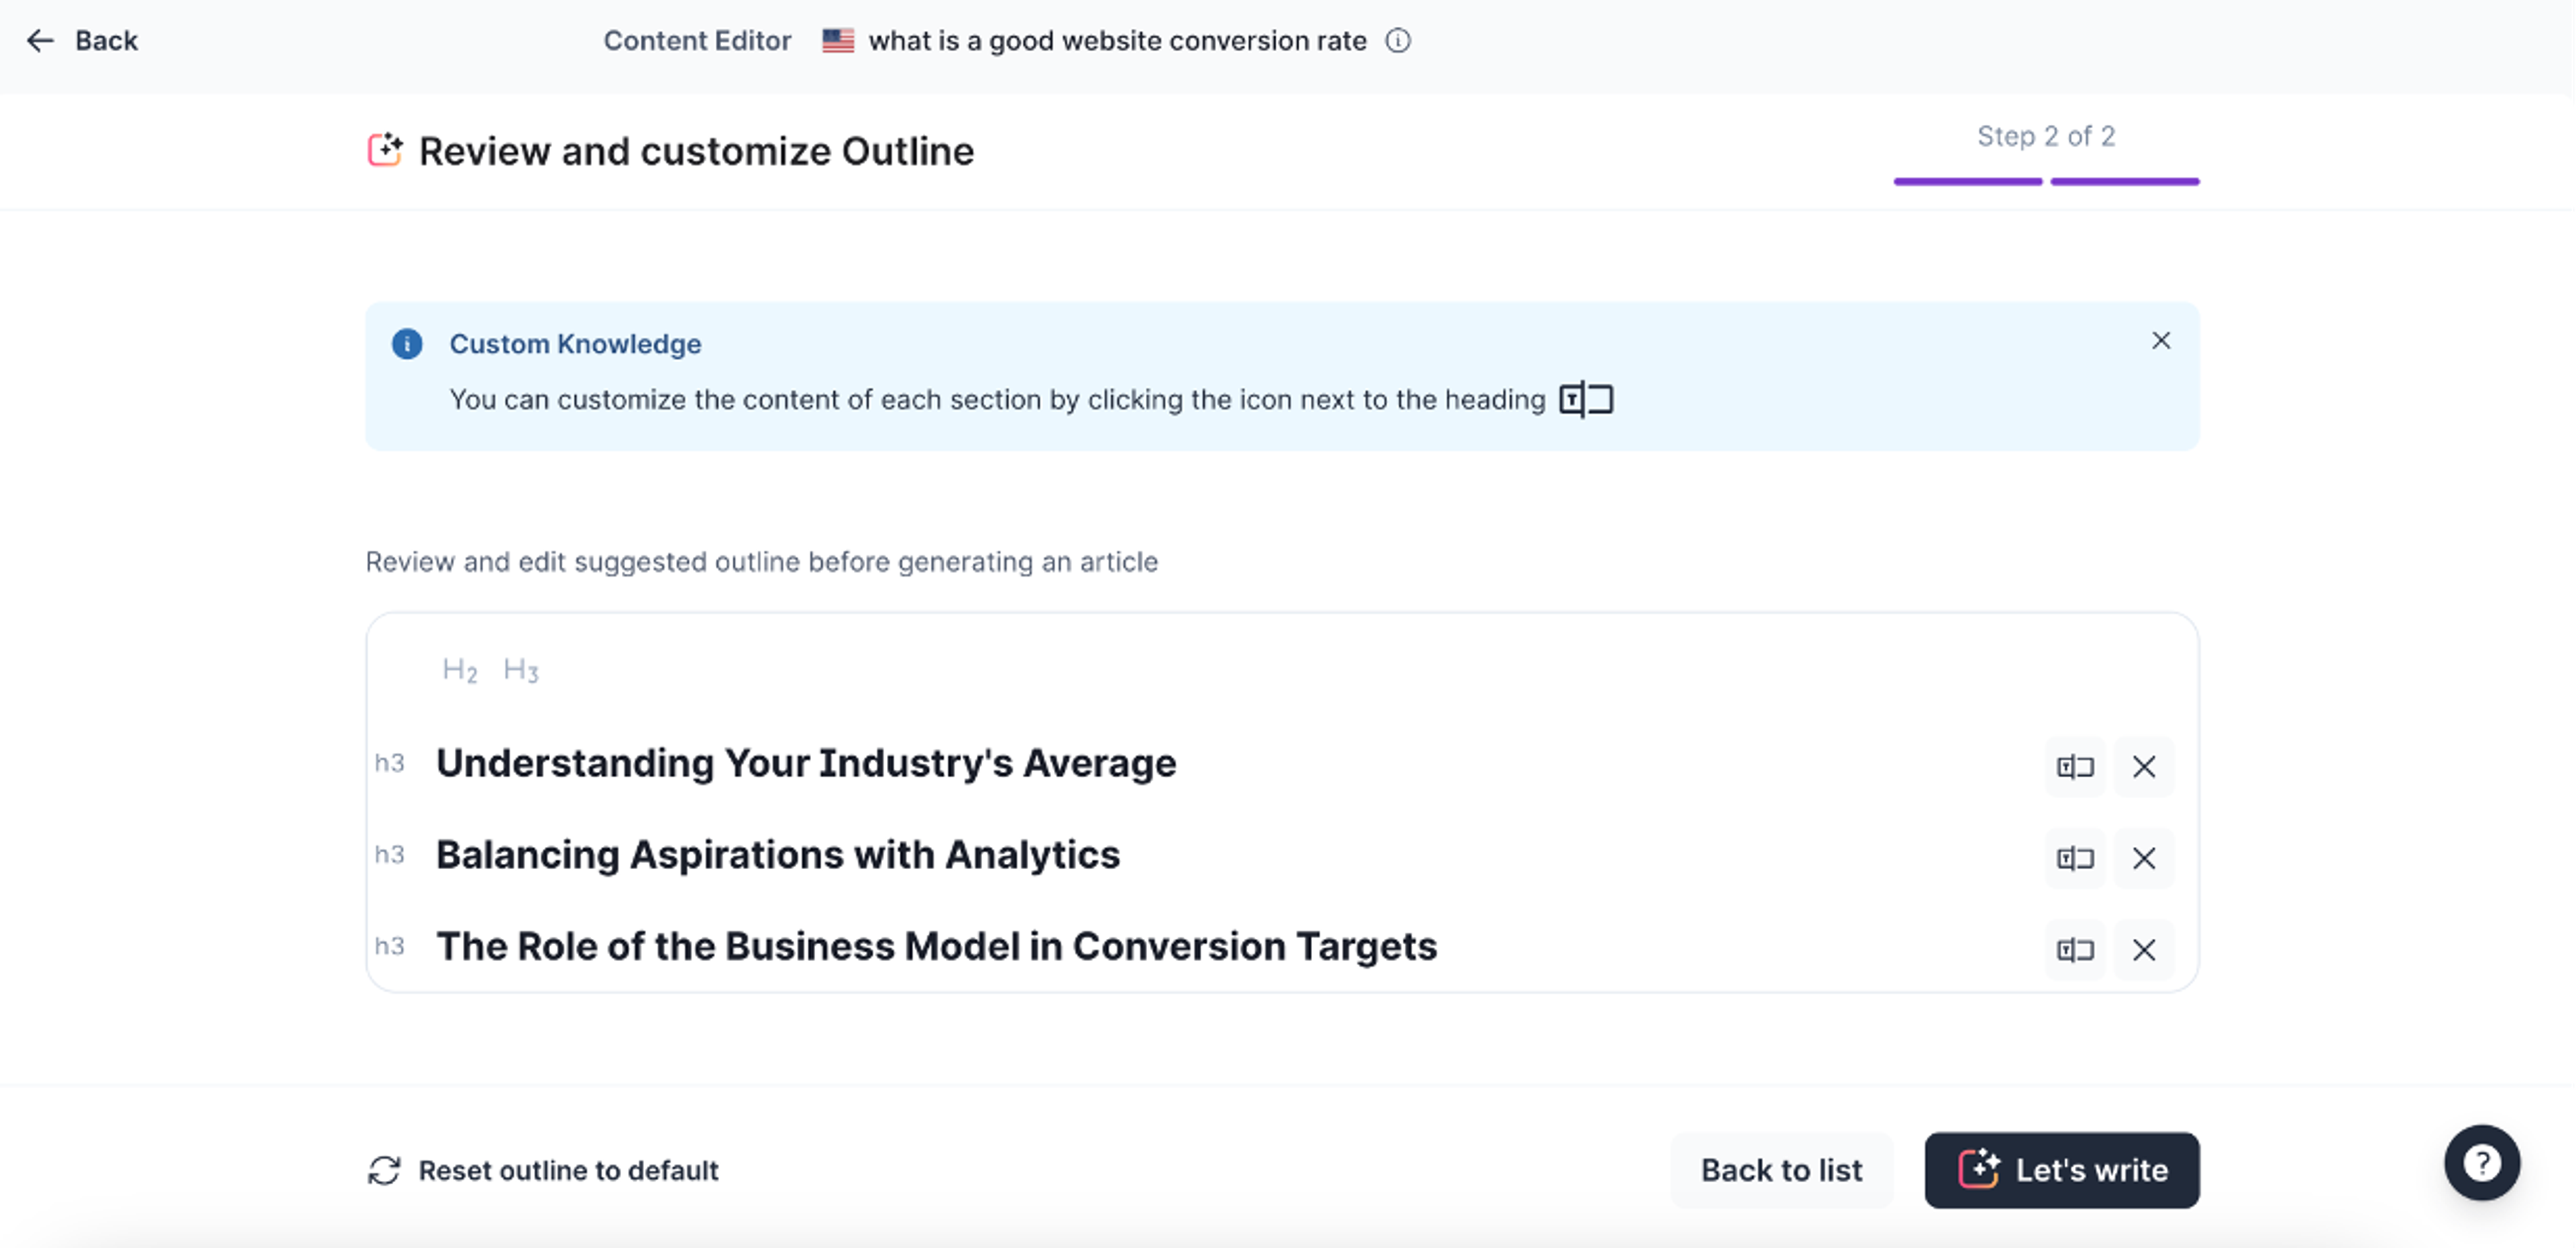Viewport: 2576px width, 1248px height.
Task: Open custom knowledge for Business Model heading
Action: tap(2074, 950)
